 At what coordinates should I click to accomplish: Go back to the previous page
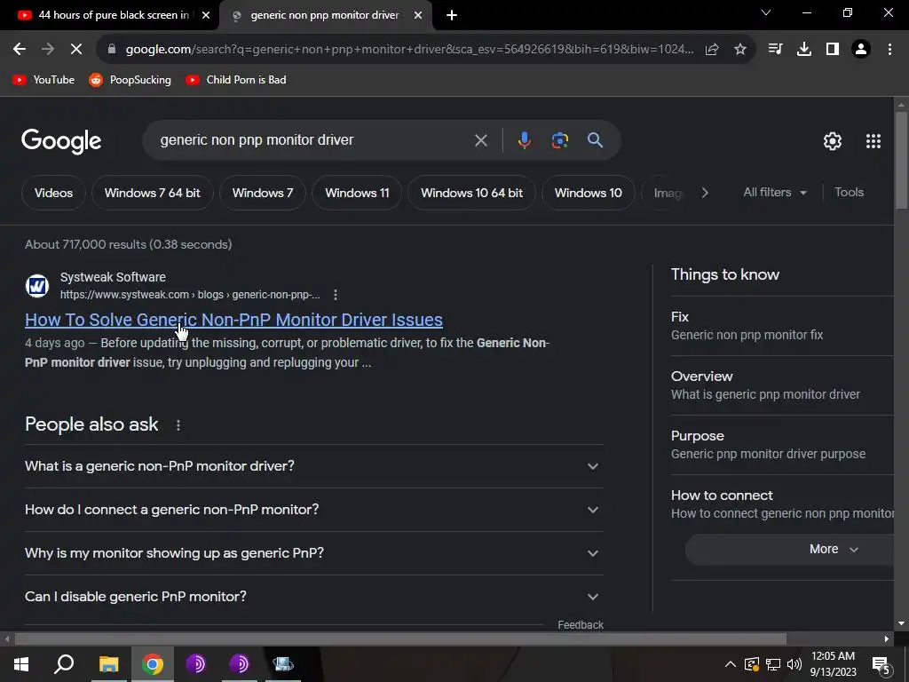click(x=20, y=50)
